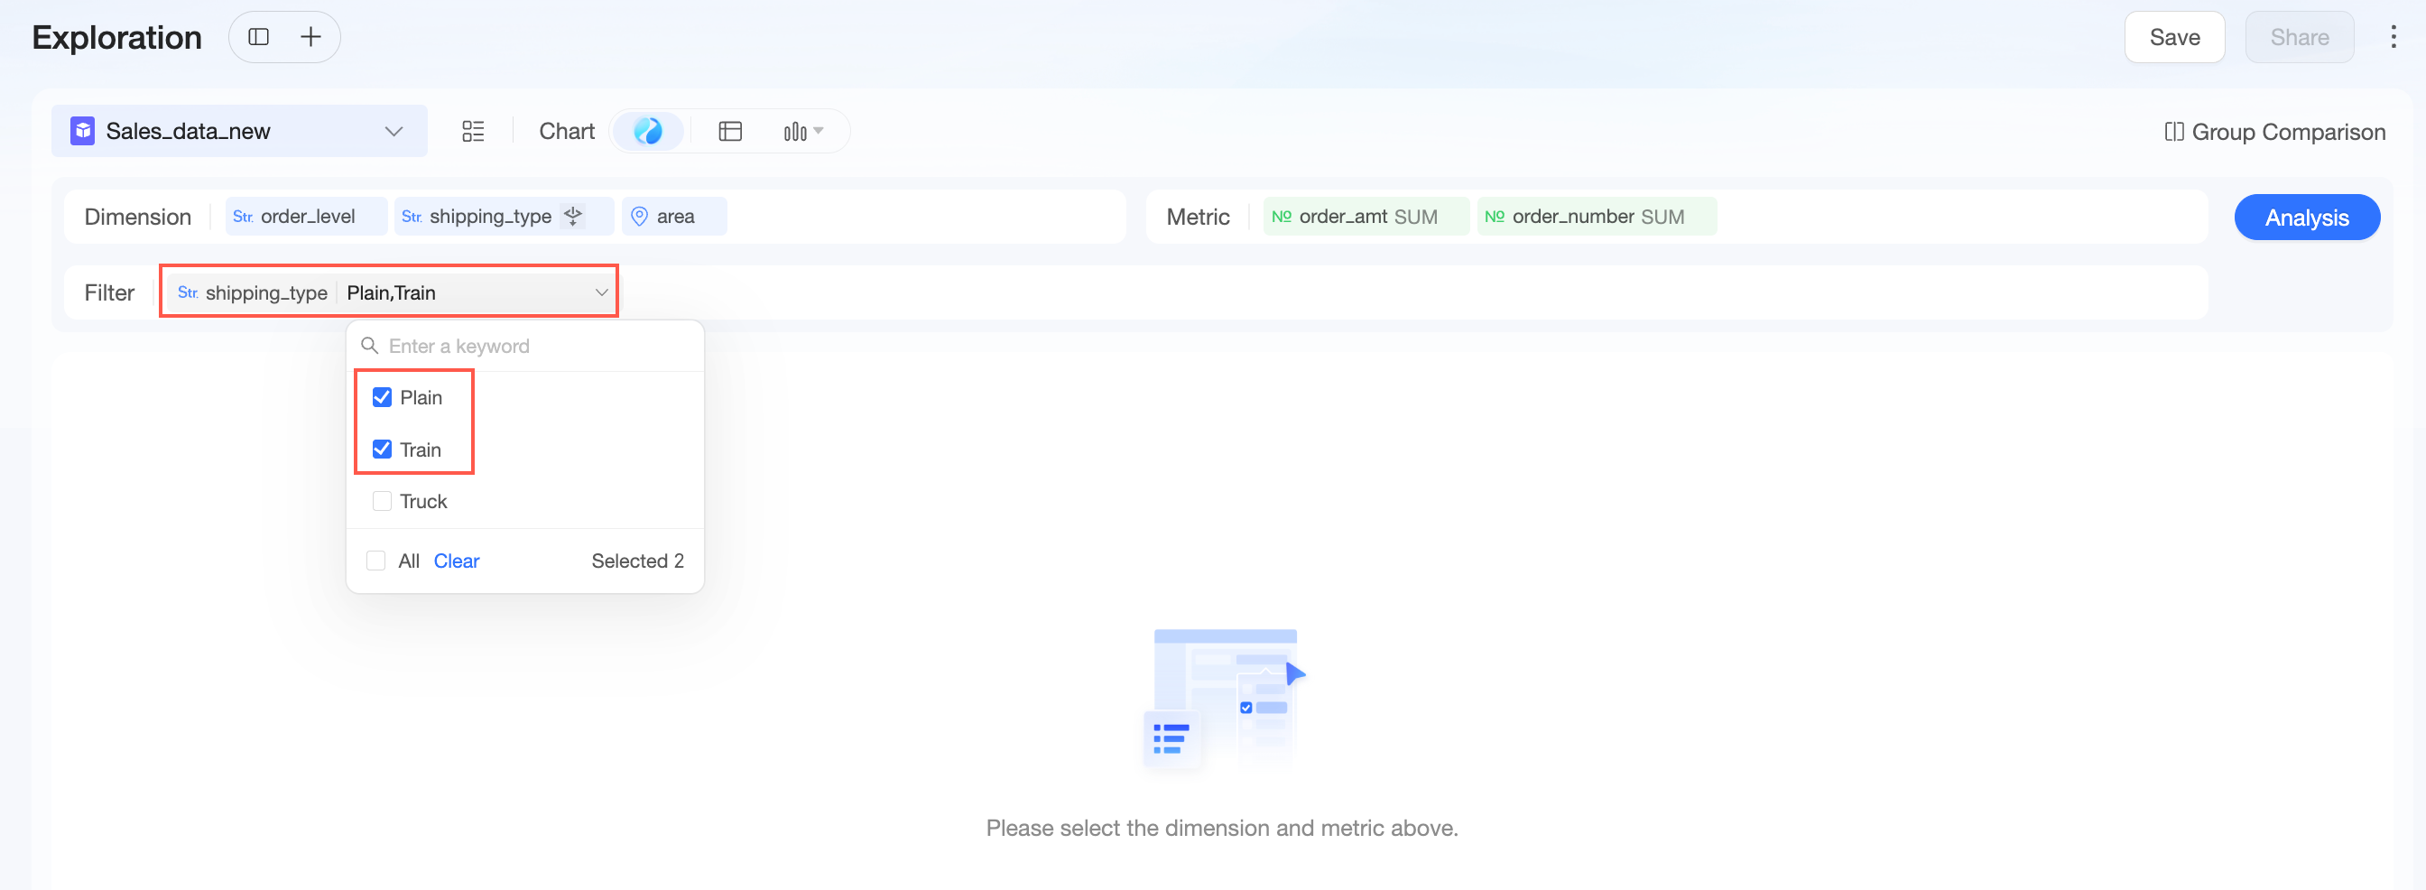Toggle the sidebar panel layout icon
This screenshot has width=2426, height=890.
258,37
